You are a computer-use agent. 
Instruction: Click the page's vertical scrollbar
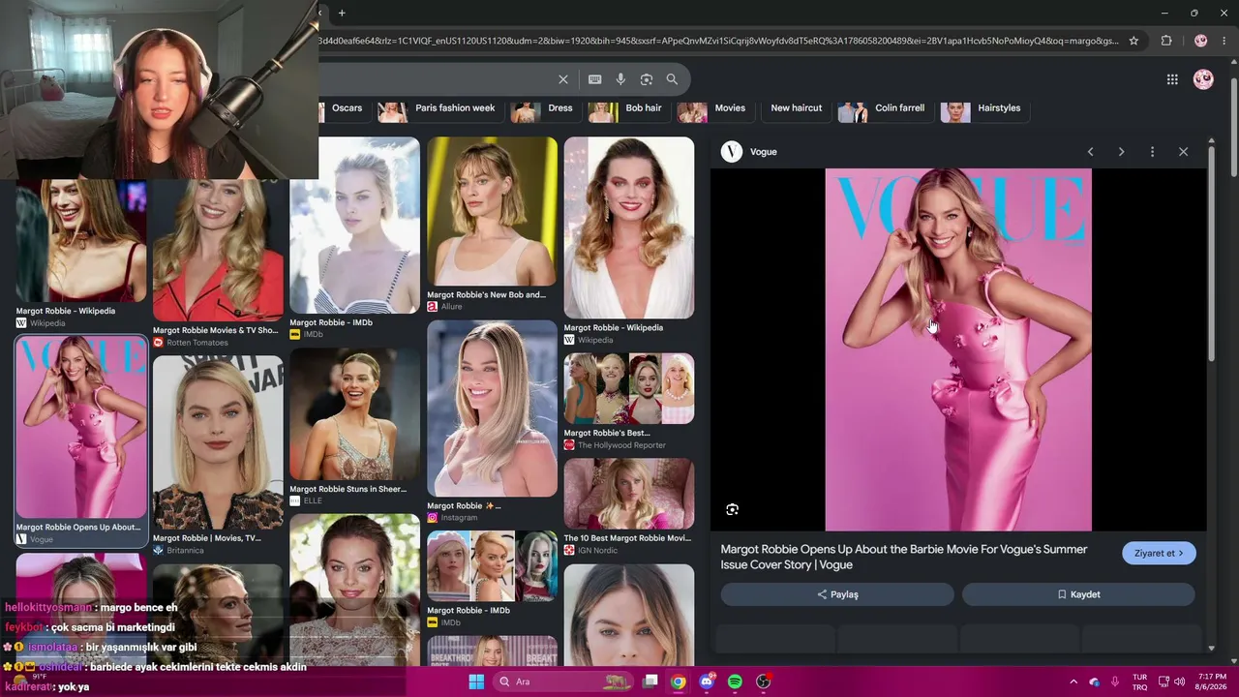click(x=1233, y=126)
